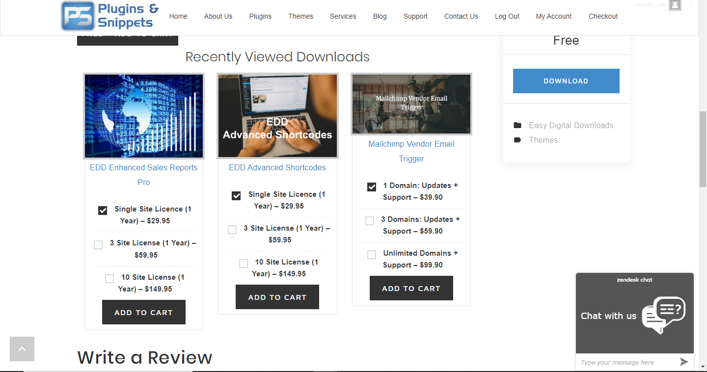Open the Themes tag link in sidebar

click(x=544, y=140)
